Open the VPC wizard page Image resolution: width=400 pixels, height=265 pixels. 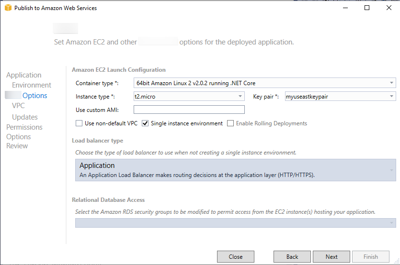tap(18, 106)
